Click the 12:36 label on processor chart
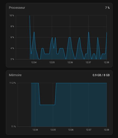 click(70, 62)
